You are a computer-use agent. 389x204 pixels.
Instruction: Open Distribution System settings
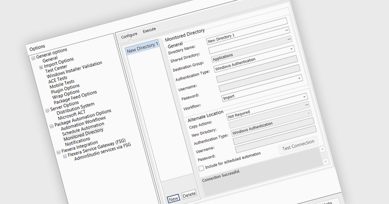(75, 108)
